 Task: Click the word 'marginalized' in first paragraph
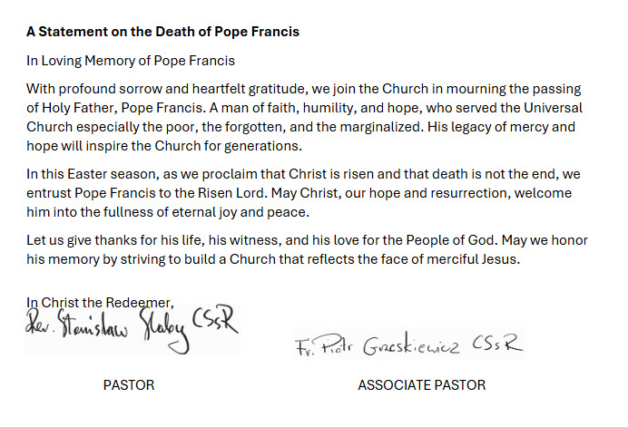[381, 127]
